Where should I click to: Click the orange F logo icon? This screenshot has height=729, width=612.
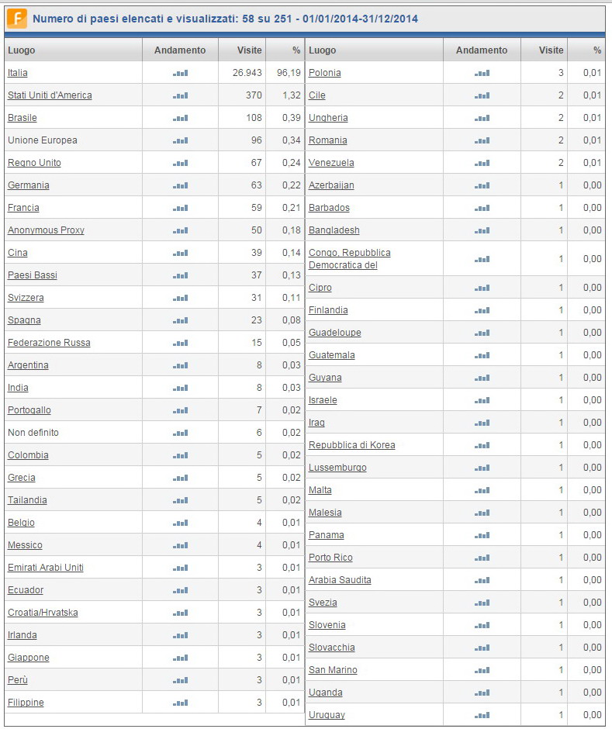17,18
